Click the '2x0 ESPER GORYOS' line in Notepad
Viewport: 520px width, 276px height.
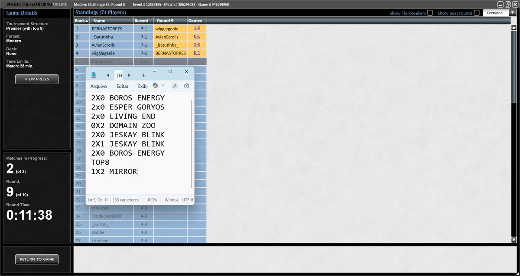coord(128,107)
